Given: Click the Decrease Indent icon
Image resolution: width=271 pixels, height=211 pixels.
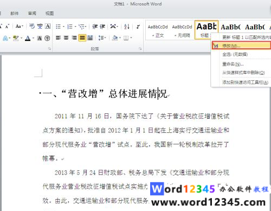Looking at the screenshot, I should tap(95, 27).
